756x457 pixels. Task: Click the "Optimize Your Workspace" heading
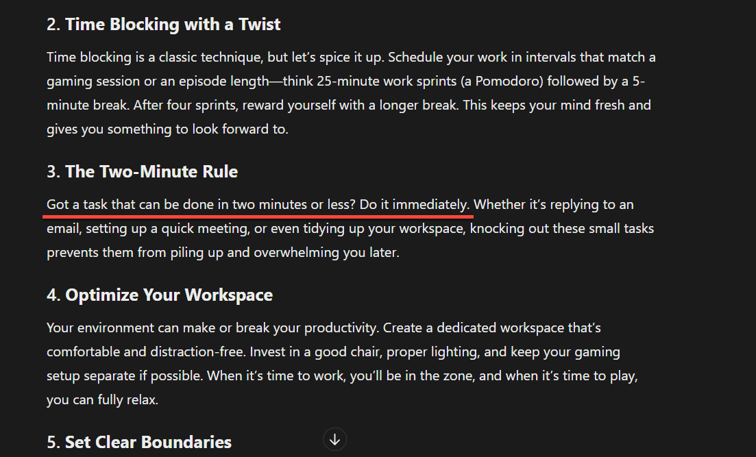pos(169,295)
